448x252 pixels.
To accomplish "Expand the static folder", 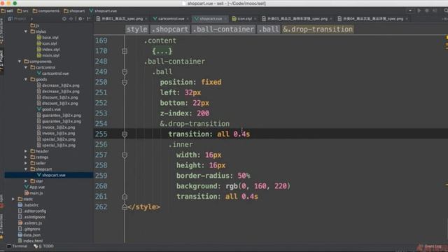I will tap(13, 199).
